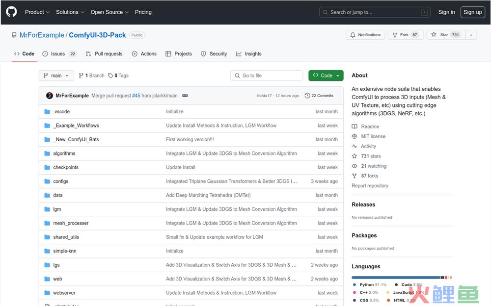Click the webserver folder icon

[47, 293]
